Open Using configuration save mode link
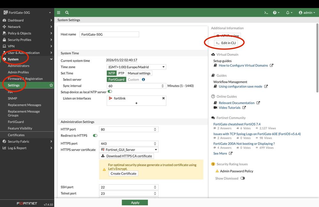319x207 pixels. click(240, 86)
